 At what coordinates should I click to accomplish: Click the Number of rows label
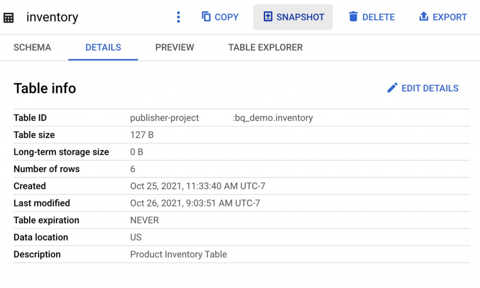pyautogui.click(x=46, y=169)
